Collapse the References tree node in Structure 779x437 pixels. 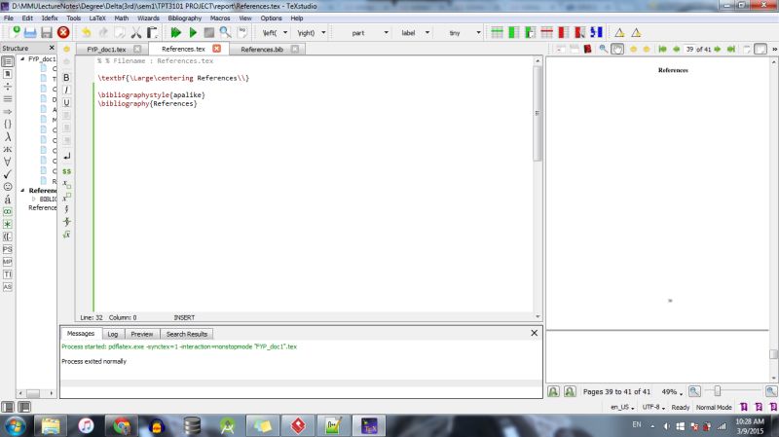coord(22,190)
